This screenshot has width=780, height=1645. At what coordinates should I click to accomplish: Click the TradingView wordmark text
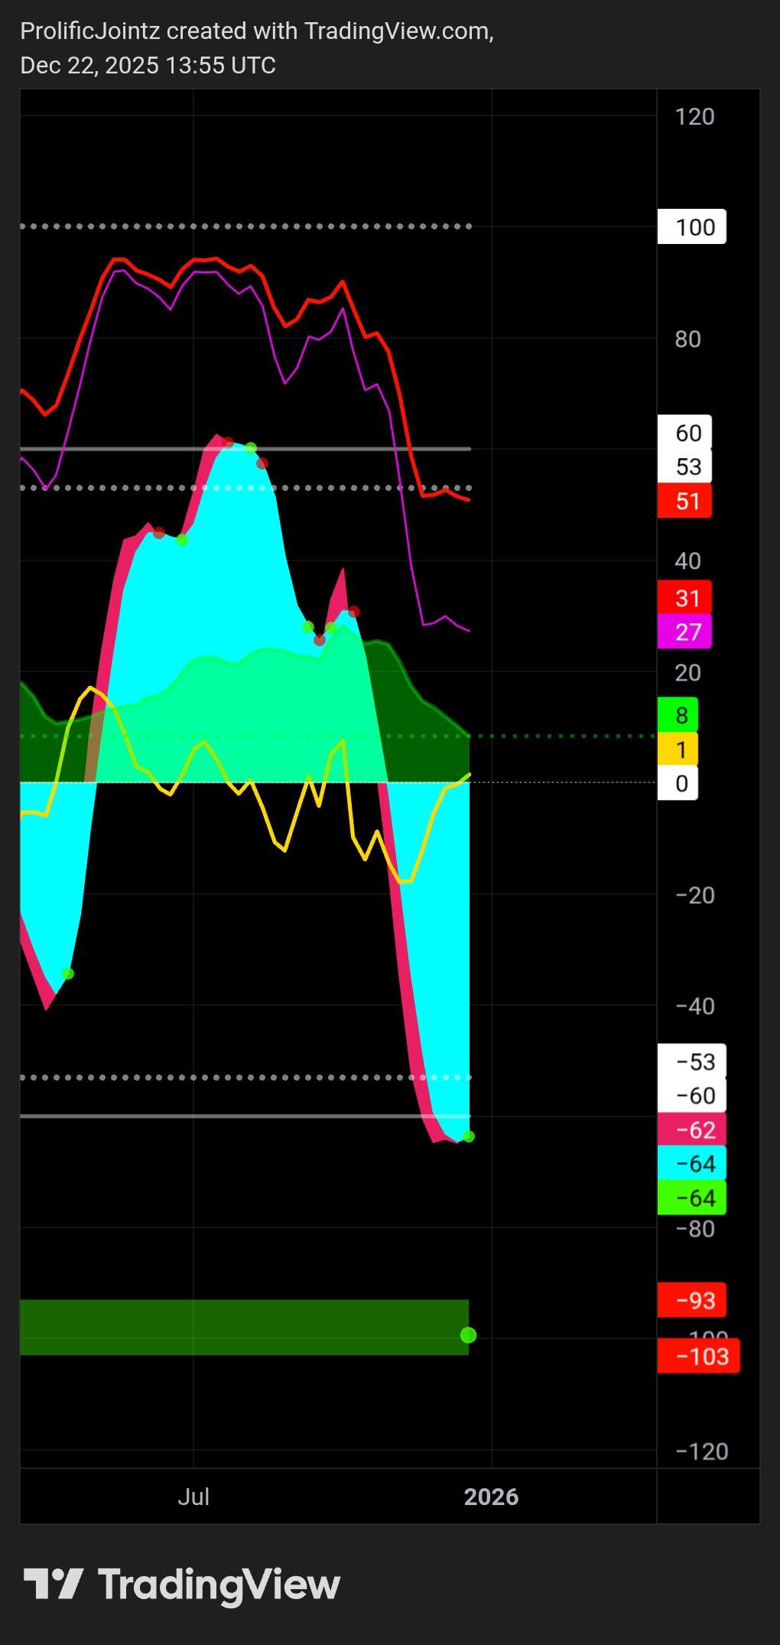pos(219,1585)
